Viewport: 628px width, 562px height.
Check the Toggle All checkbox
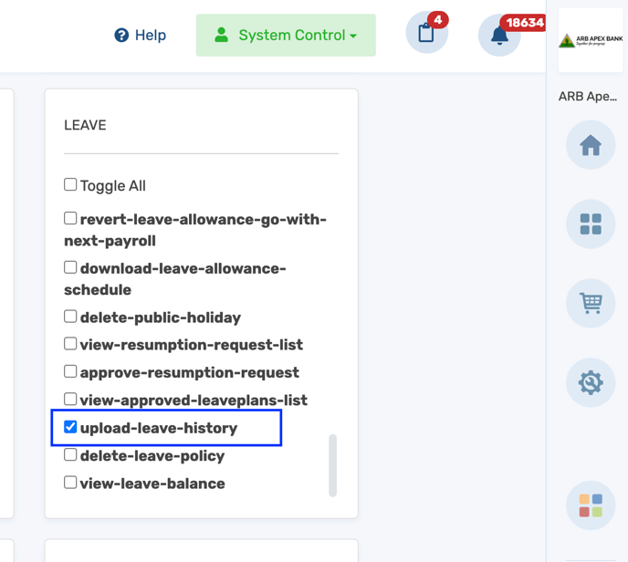(x=70, y=184)
